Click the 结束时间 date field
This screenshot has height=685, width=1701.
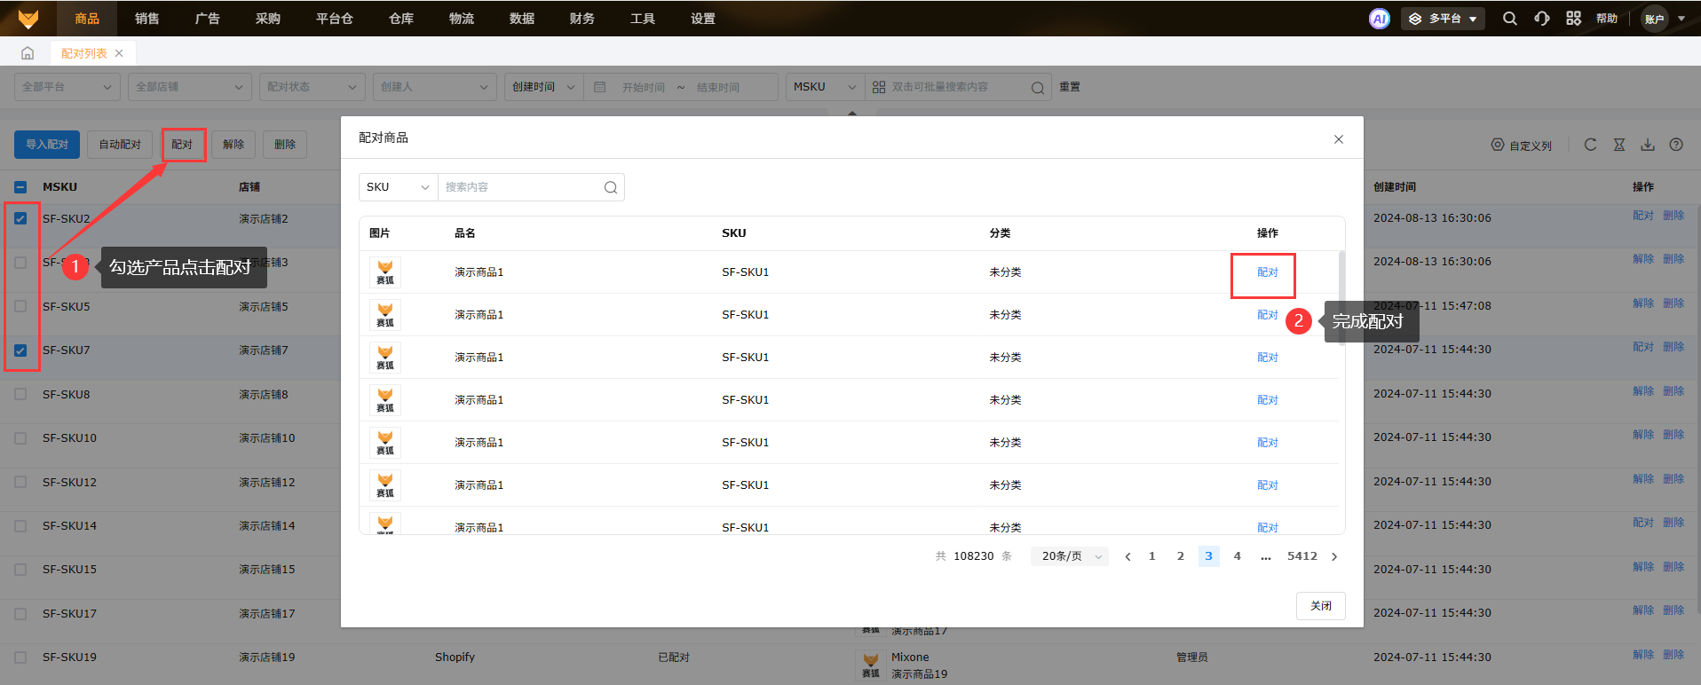(x=718, y=88)
